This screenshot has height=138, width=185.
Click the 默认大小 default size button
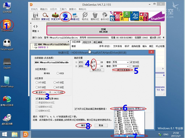click(x=97, y=70)
